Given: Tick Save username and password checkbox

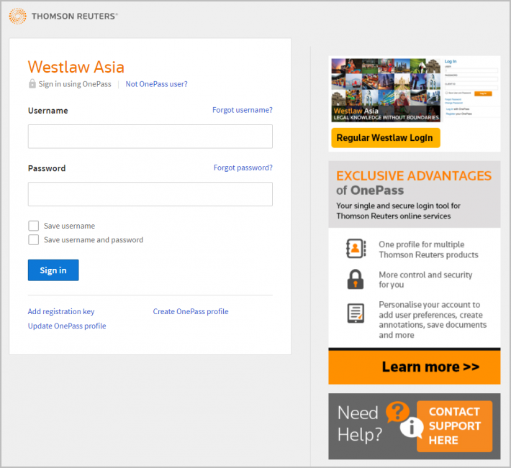Looking at the screenshot, I should (34, 240).
